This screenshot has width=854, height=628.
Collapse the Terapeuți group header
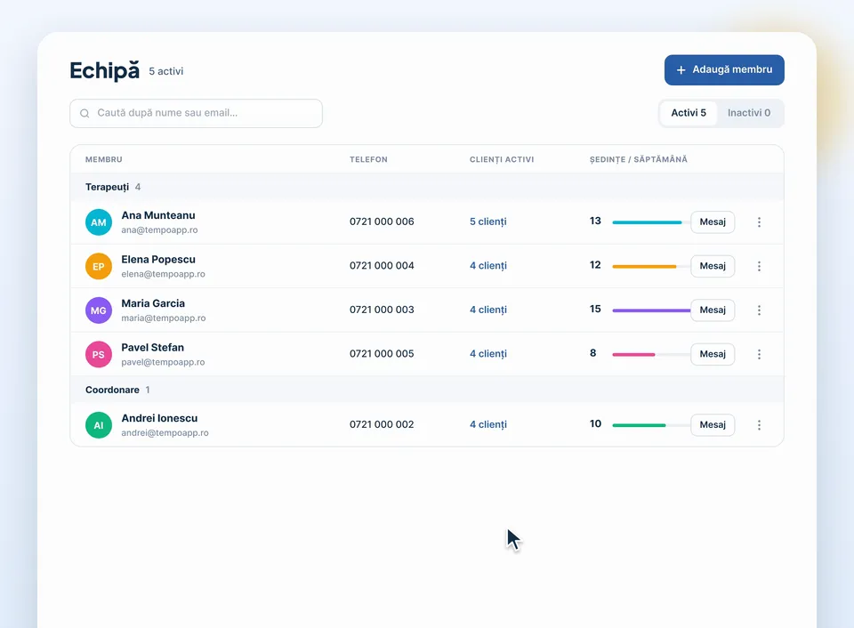pyautogui.click(x=427, y=188)
